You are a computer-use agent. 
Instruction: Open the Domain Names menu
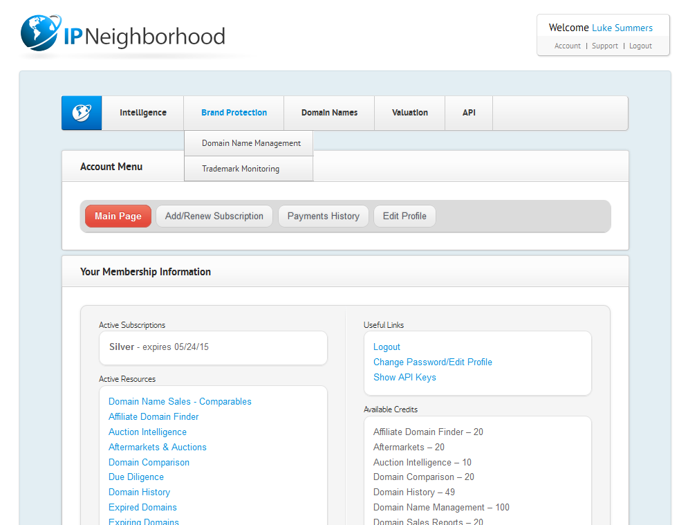[329, 113]
